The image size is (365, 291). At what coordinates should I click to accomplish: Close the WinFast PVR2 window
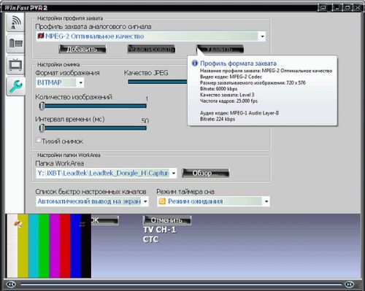coord(357,7)
